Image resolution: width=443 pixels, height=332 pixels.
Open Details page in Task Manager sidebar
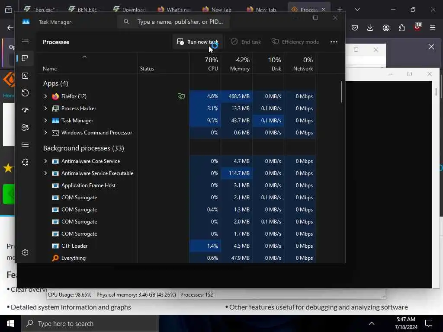25,145
